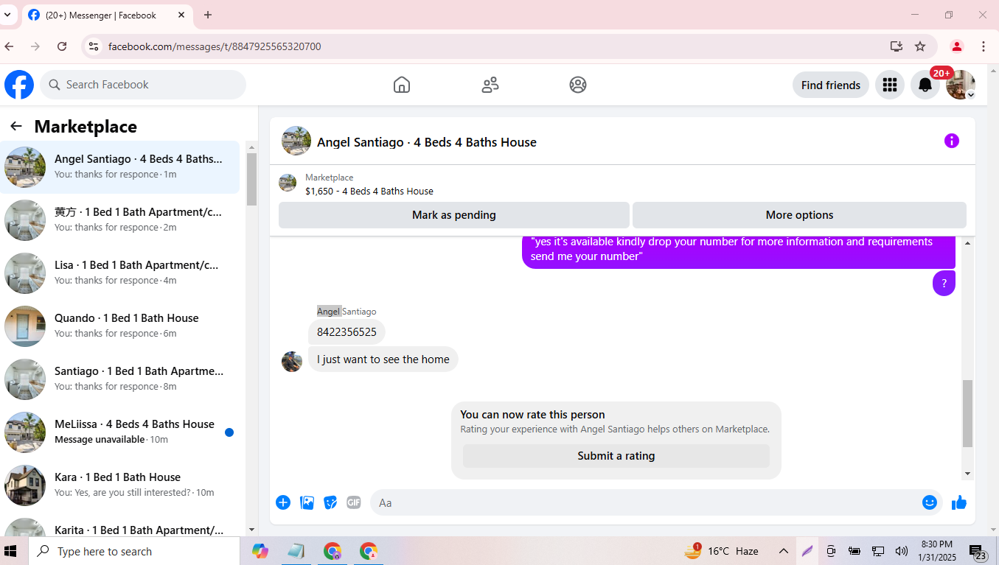Open conversation information icon
Image resolution: width=999 pixels, height=565 pixels.
[x=952, y=141]
